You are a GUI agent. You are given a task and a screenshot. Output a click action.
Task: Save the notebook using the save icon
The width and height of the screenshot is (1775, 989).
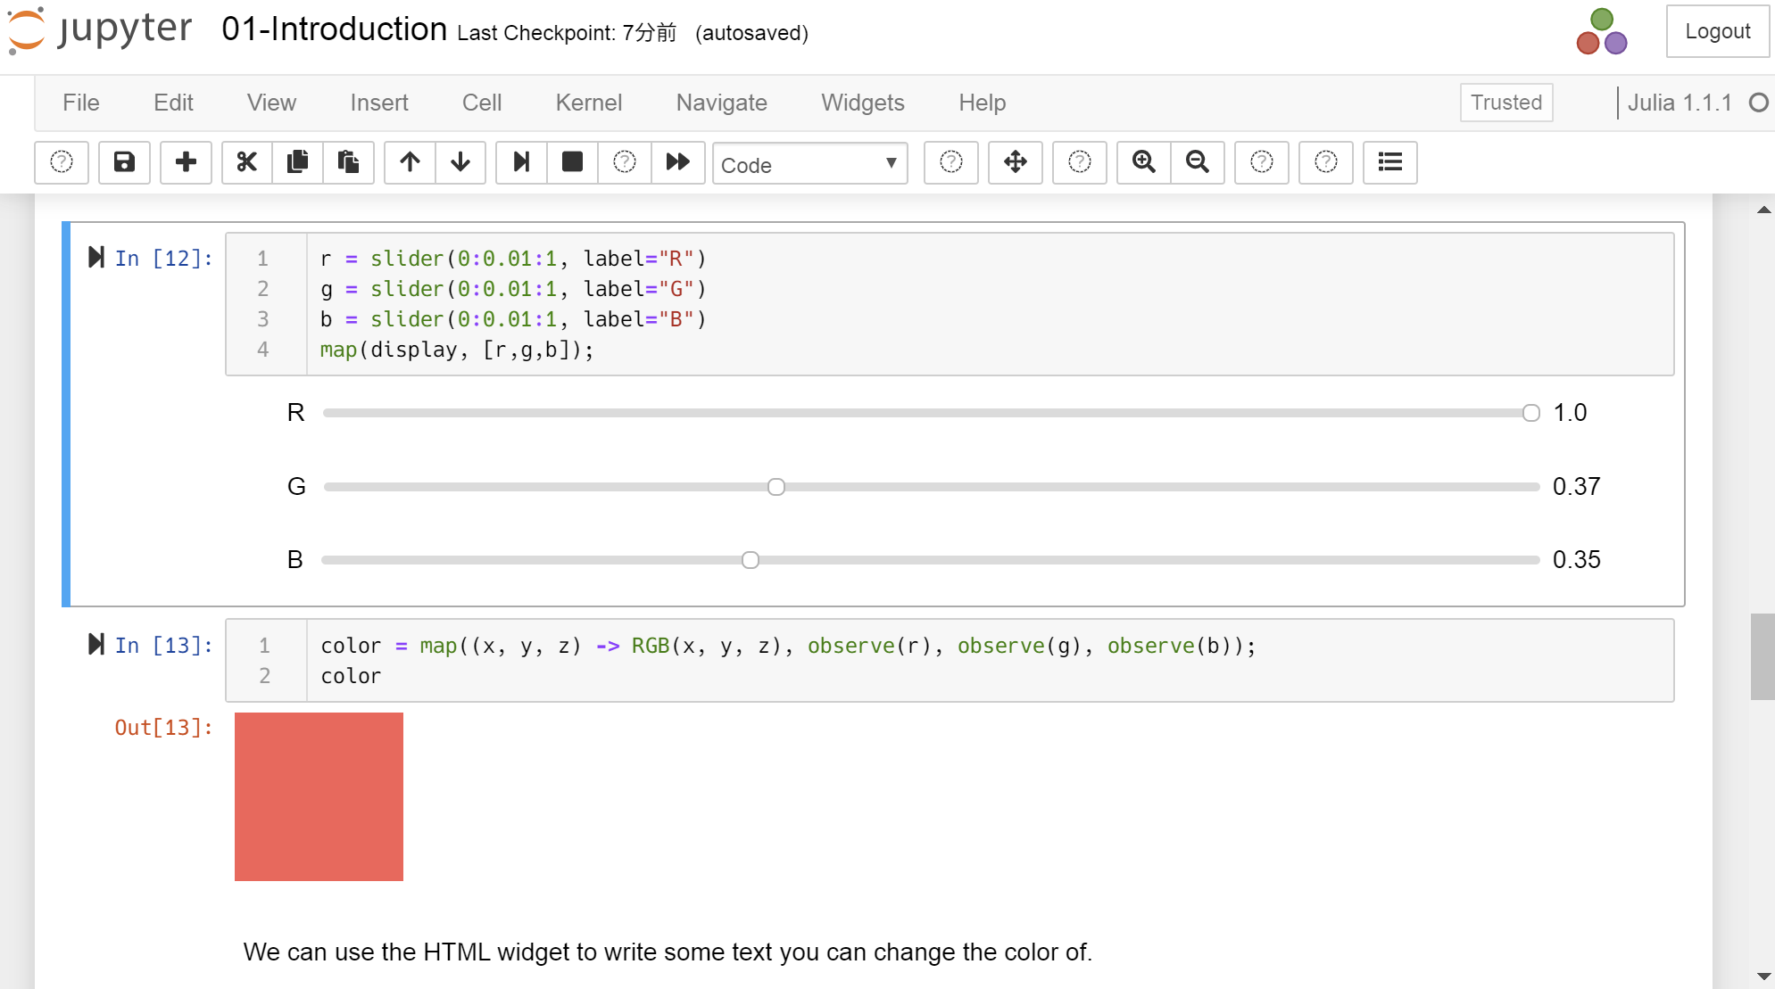pyautogui.click(x=124, y=163)
